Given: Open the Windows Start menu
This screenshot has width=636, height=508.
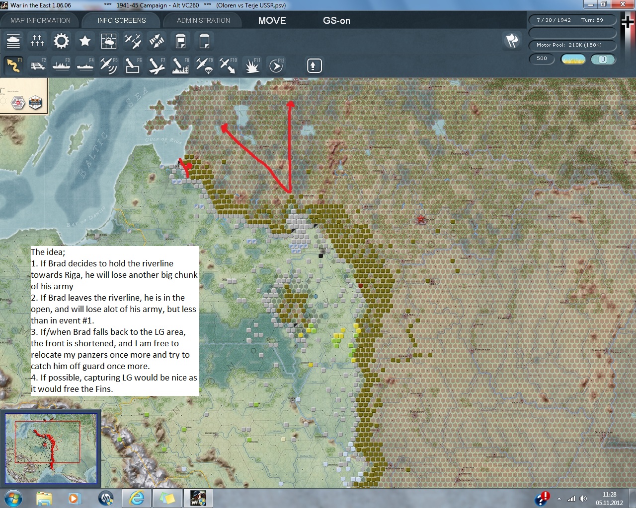Looking at the screenshot, I should (13, 498).
